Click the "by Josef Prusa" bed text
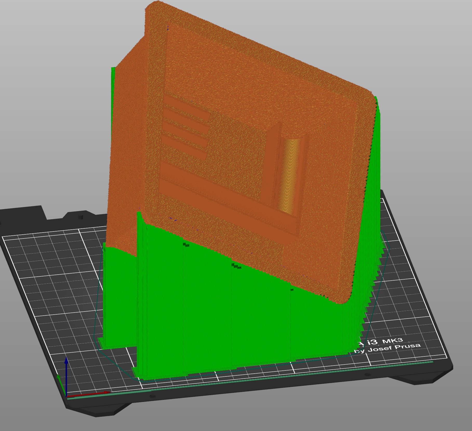The image size is (472, 431). tap(387, 348)
